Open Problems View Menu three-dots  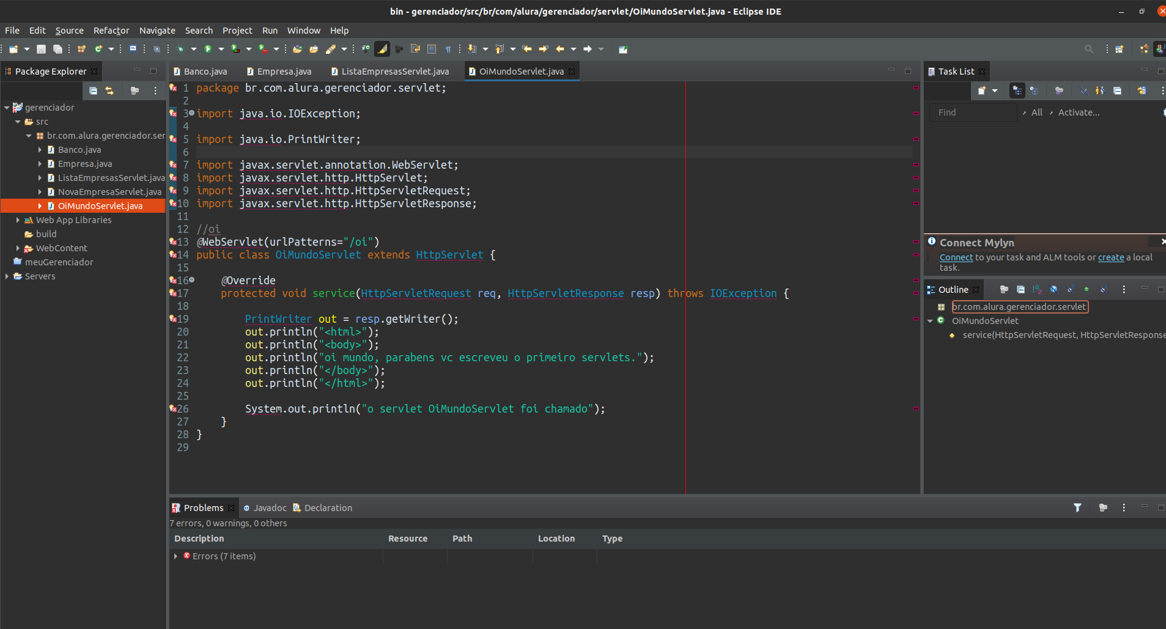pyautogui.click(x=1124, y=507)
